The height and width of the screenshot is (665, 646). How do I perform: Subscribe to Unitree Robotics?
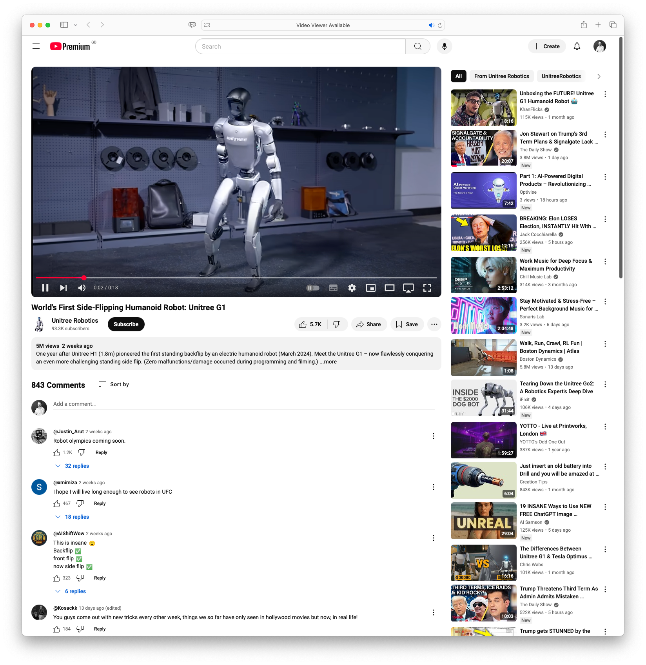pos(126,324)
